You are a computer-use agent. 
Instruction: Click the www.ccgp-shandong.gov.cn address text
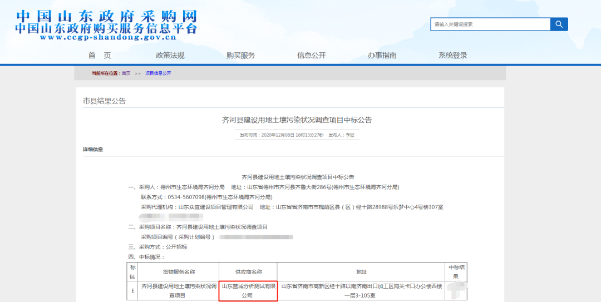108,38
